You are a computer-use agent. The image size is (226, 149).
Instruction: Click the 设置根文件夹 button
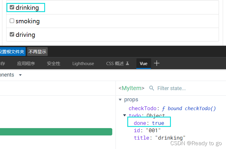point(12,52)
